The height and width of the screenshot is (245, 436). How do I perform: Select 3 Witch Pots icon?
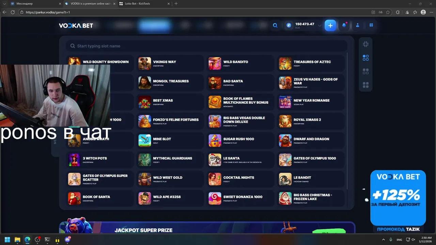tap(74, 160)
